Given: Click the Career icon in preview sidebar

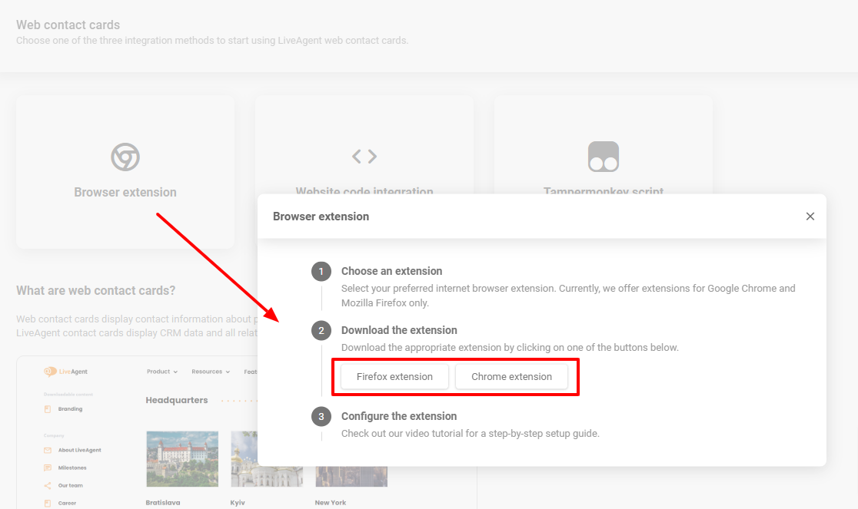Looking at the screenshot, I should (x=48, y=503).
